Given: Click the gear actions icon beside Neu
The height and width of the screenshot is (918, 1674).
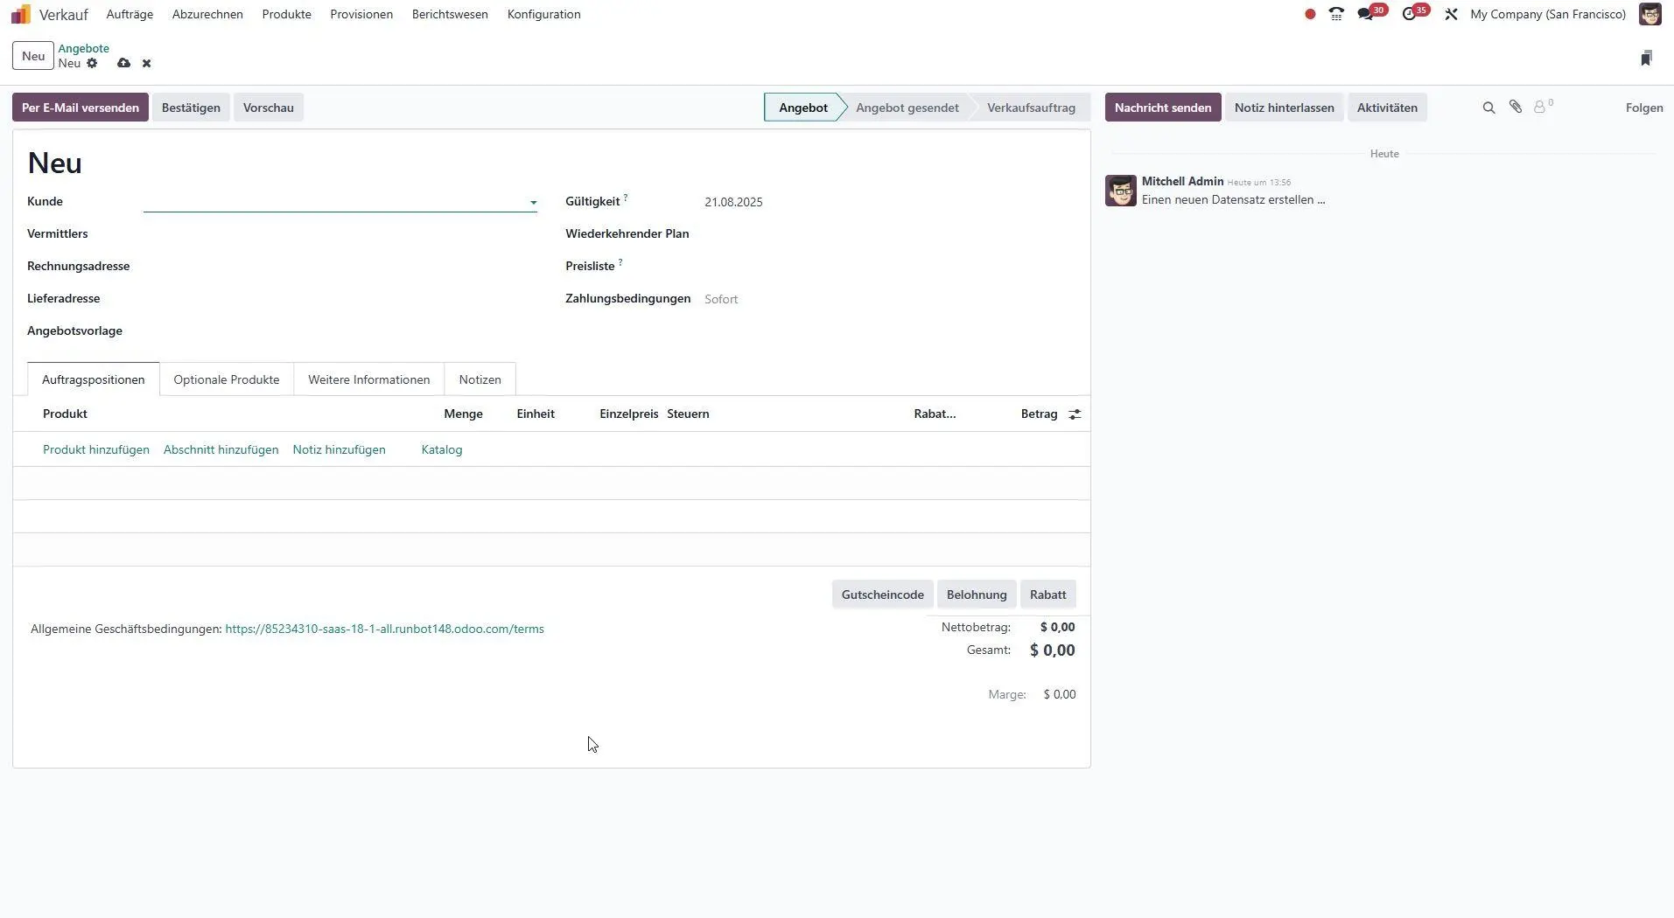Looking at the screenshot, I should point(92,63).
